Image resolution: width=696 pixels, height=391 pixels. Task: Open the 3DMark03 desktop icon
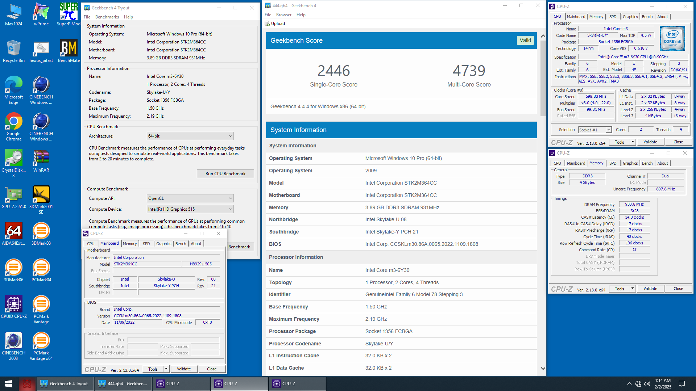coord(41,234)
